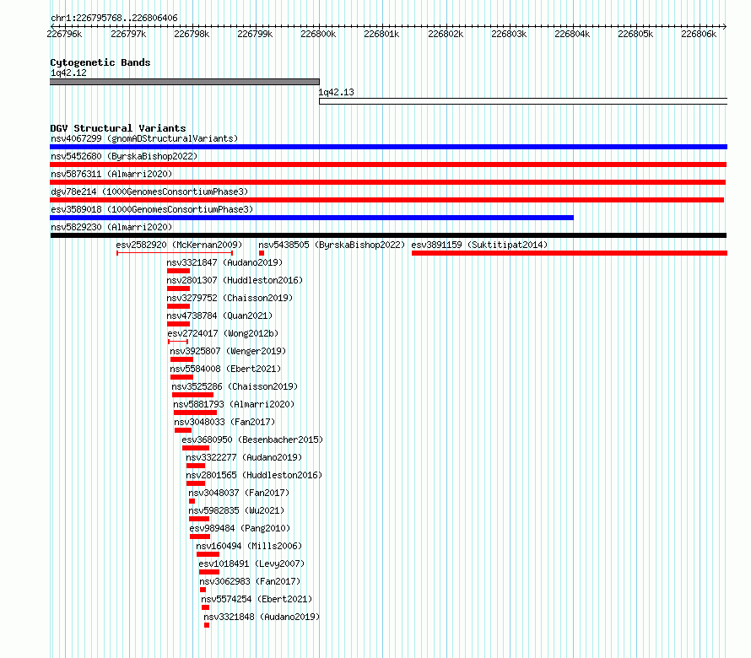
Task: Open nsv5982835 Wu2021 label
Action: tap(236, 510)
